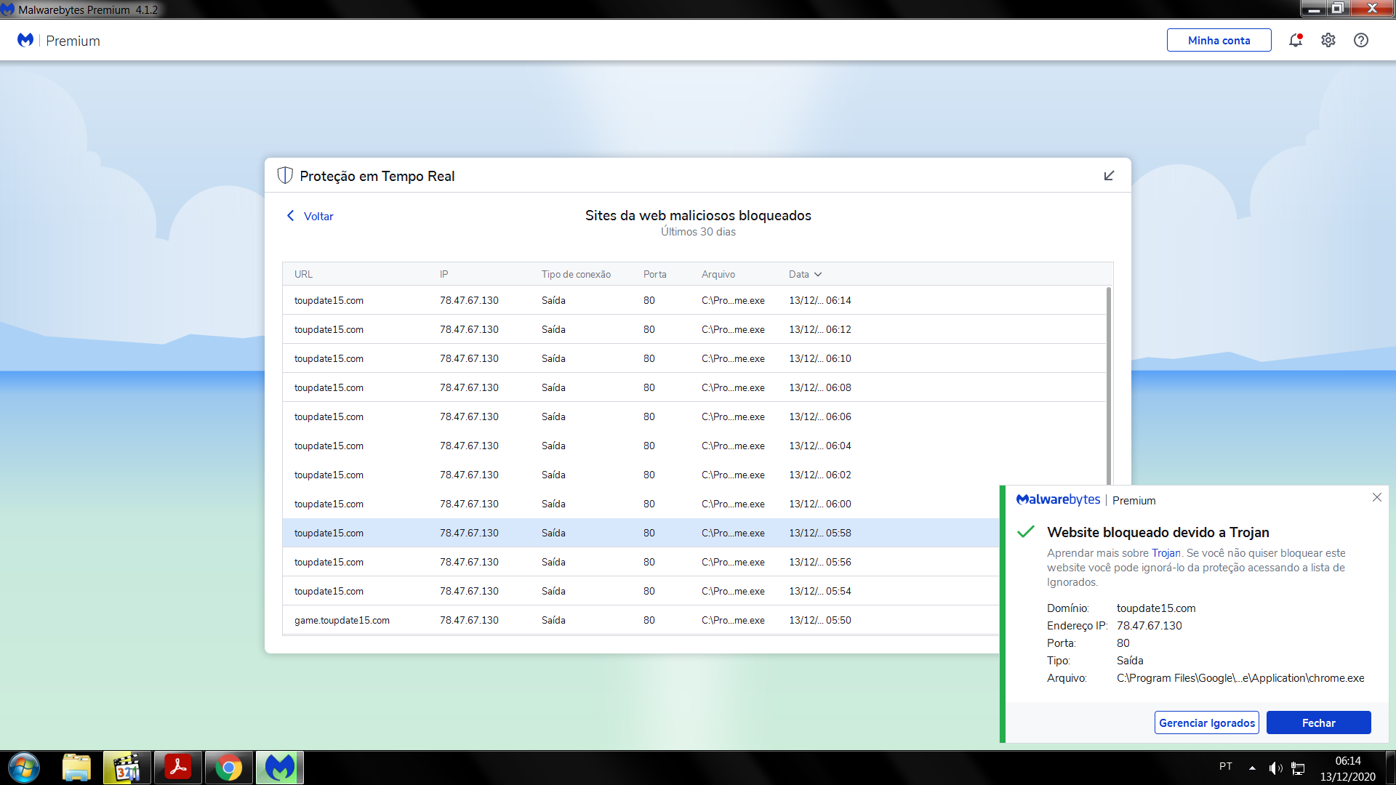Click the network icon in system tray
This screenshot has width=1396, height=785.
[x=1298, y=768]
